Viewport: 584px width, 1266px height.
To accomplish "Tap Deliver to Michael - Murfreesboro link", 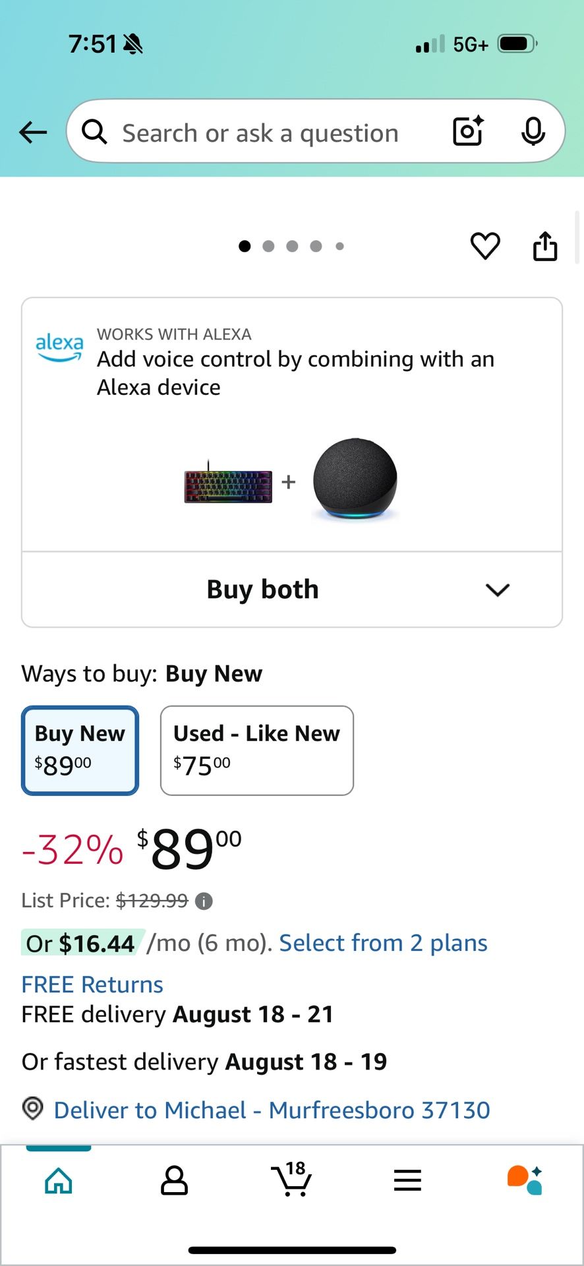I will (x=272, y=1110).
